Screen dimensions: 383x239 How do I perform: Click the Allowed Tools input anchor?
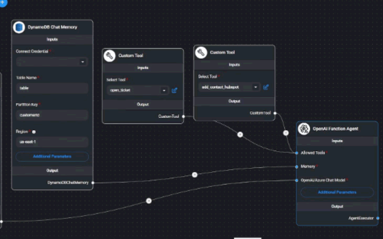(x=297, y=153)
